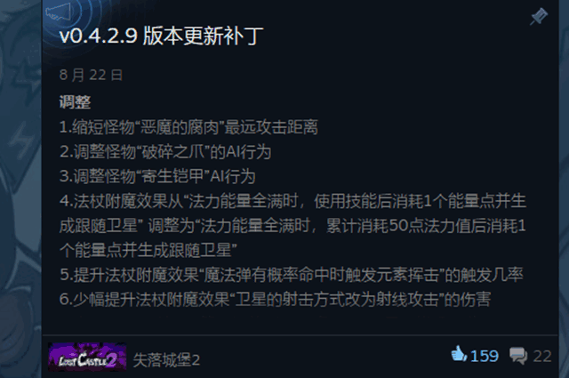569x378 pixels.
Task: Click the text 累计消耗50点法力值后消耗1
Action: 426,226
